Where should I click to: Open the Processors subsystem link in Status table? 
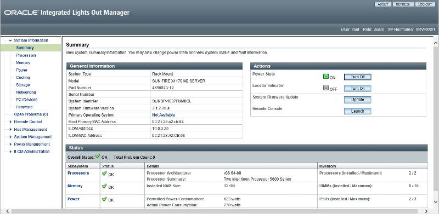(x=78, y=173)
